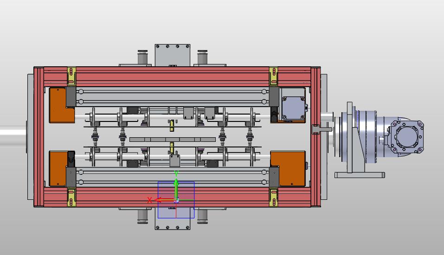This screenshot has height=255, width=444.
Task: Select the left vertical red frame member
Action: (x=39, y=137)
